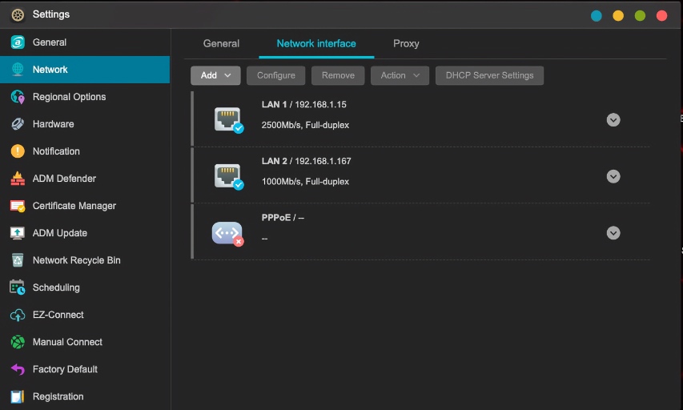The height and width of the screenshot is (410, 683).
Task: Select the PPPoE / -- row title
Action: click(283, 218)
